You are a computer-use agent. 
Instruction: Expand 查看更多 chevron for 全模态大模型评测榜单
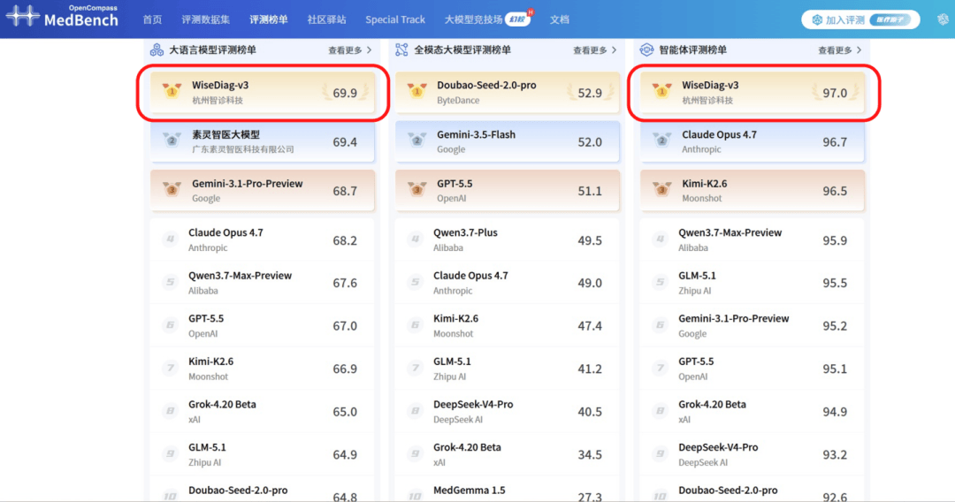(x=614, y=49)
